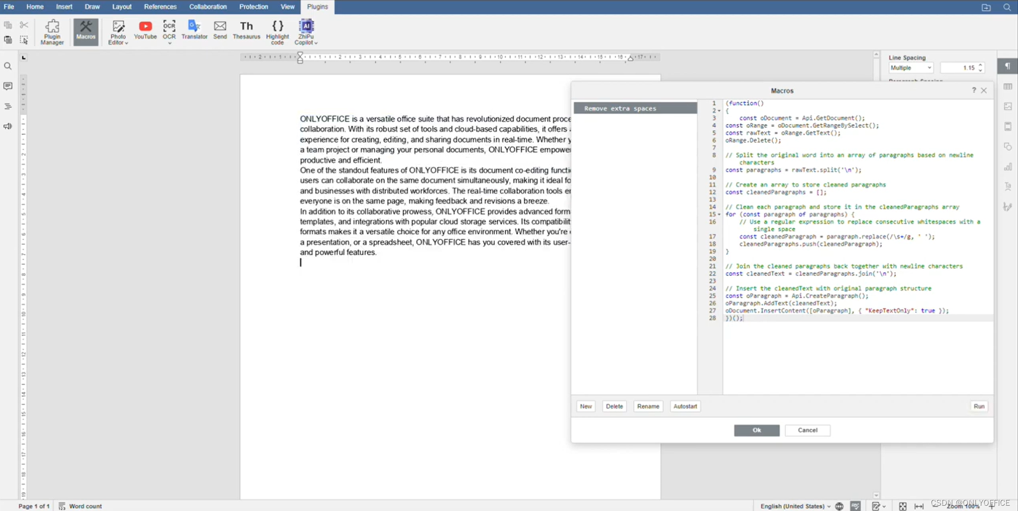Click the Open file location icon
Image resolution: width=1018 pixels, height=511 pixels.
(x=986, y=7)
